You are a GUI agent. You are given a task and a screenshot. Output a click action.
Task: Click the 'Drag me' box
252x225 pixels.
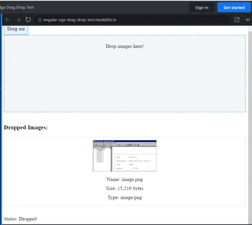pyautogui.click(x=16, y=29)
